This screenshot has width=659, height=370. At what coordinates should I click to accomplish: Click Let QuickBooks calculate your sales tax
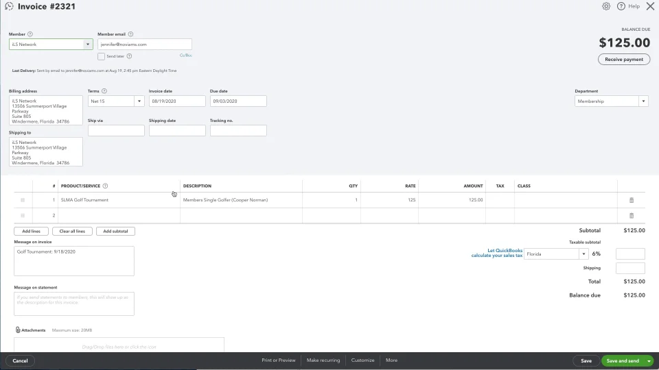(497, 253)
